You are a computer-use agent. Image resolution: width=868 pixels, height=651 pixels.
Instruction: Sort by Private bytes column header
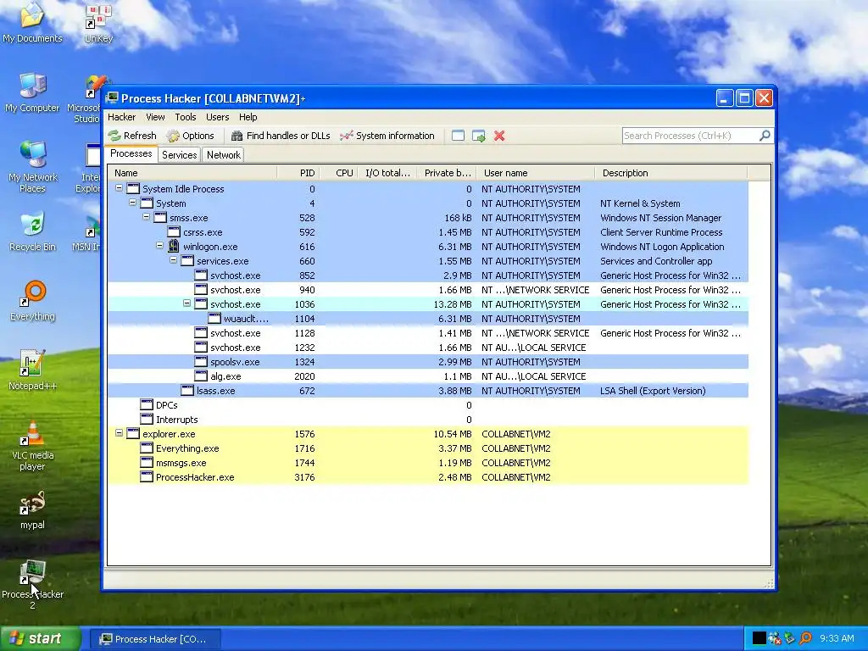448,173
